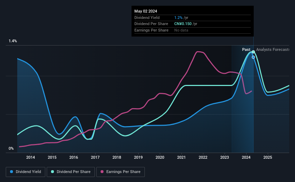Click the 2019 x-axis year label
This screenshot has height=182, width=295.
click(x=138, y=157)
